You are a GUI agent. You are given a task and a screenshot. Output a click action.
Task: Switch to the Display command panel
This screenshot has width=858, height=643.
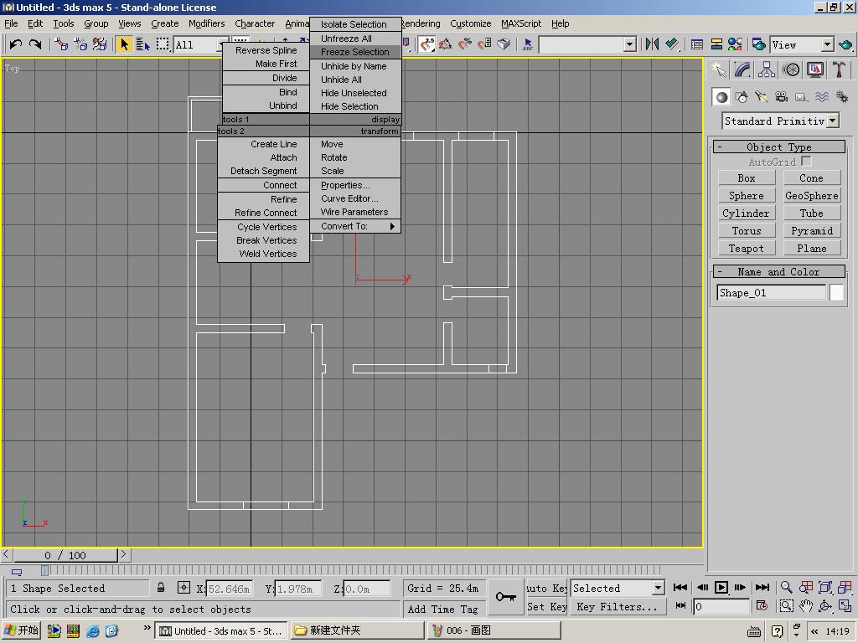click(814, 69)
